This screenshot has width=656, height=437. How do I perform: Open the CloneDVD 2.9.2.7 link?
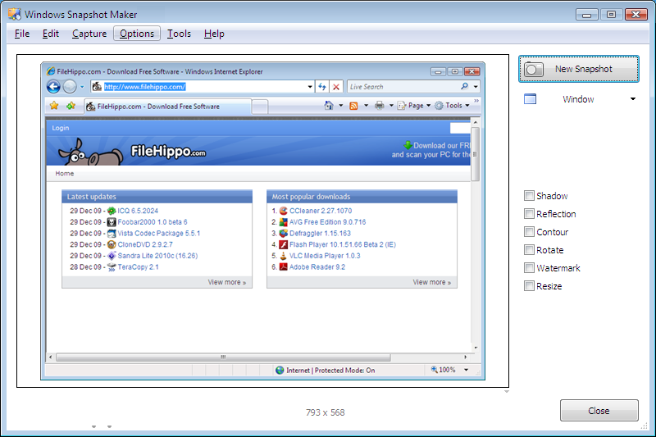(x=145, y=244)
